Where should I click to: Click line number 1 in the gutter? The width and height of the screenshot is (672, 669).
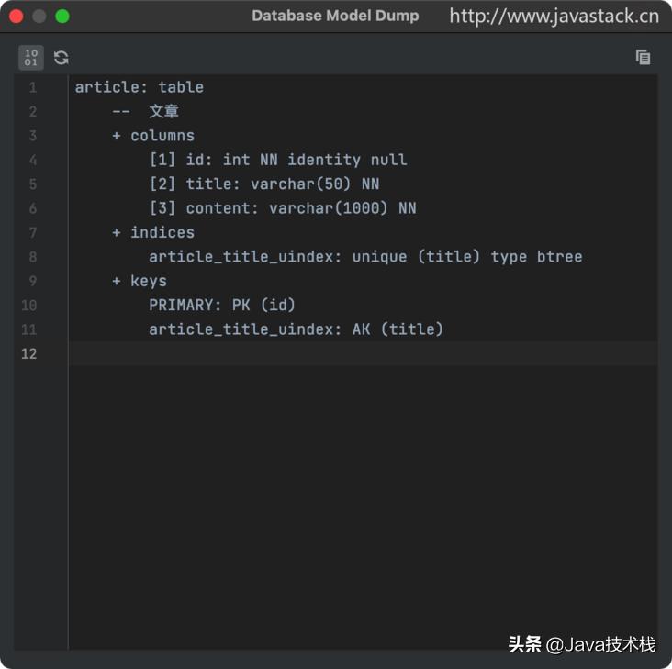33,87
